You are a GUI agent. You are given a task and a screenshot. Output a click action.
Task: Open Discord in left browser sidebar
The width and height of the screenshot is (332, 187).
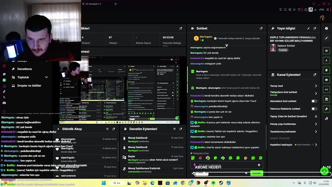click(x=4, y=103)
